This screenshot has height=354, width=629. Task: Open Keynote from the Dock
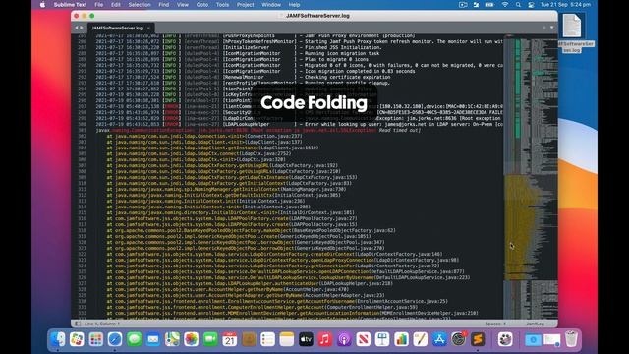click(x=382, y=339)
